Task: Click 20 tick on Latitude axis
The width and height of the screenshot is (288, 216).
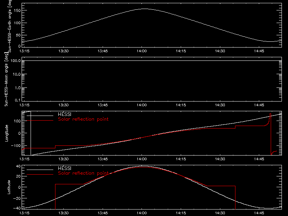Action: pos(19,176)
